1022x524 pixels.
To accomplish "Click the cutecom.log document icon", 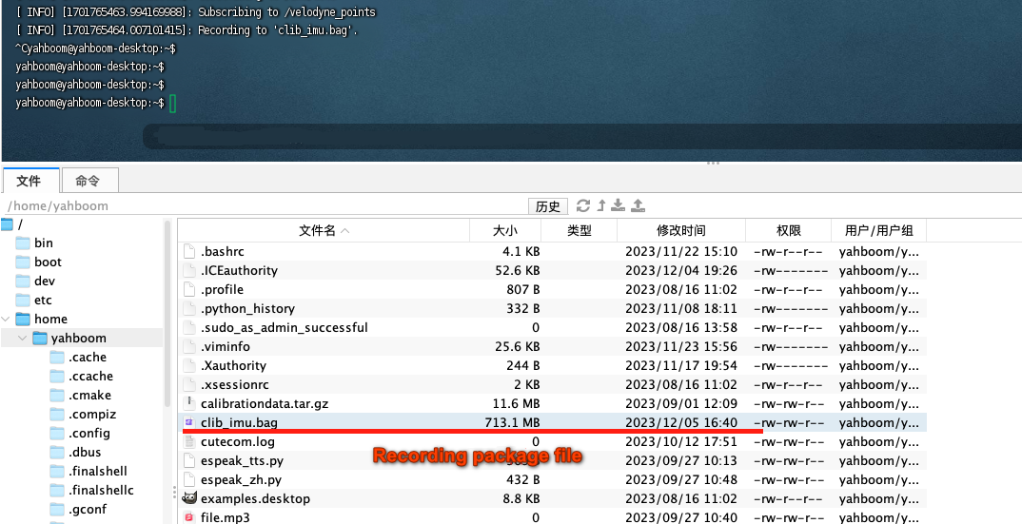I will coord(189,441).
